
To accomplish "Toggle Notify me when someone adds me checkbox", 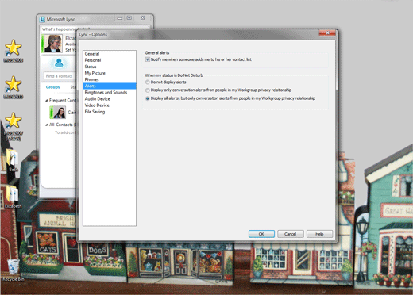I will coord(148,59).
